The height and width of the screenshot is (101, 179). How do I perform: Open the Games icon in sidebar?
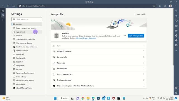(176, 31)
